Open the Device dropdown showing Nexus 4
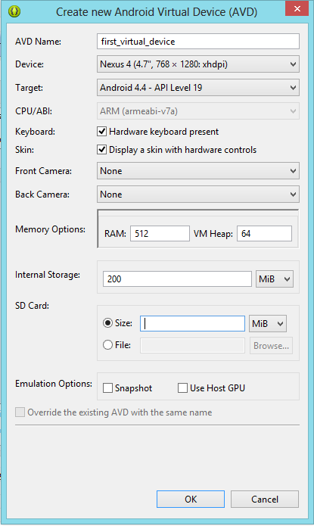 [x=198, y=64]
